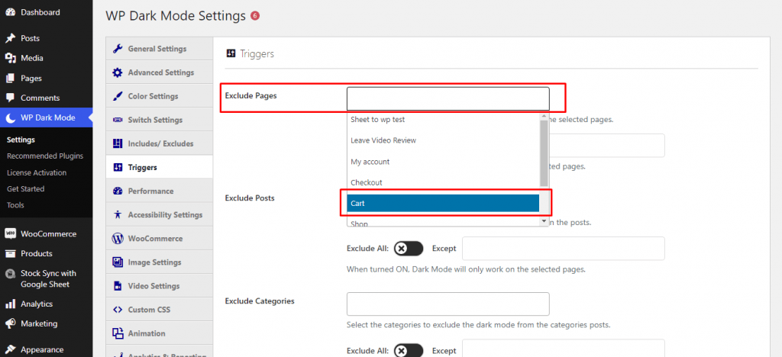
Task: Click the Comments bubble icon
Action: [x=10, y=98]
